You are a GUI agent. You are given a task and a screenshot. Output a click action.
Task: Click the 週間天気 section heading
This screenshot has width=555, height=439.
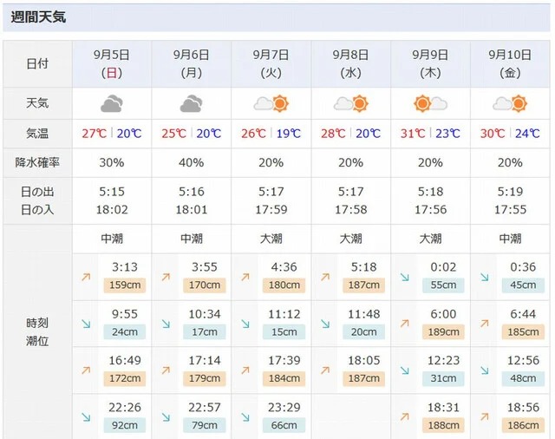point(38,17)
